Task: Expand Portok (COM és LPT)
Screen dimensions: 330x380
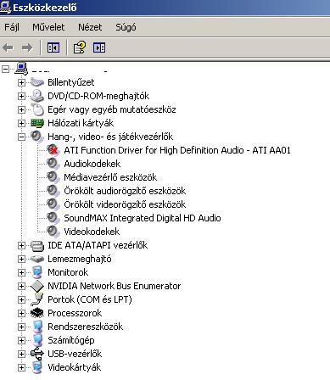Action: (21, 299)
